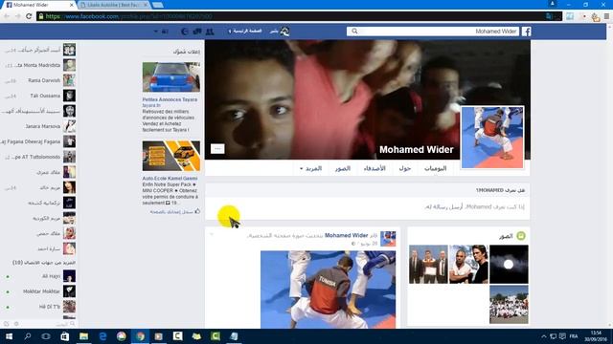613x344 pixels.
Task: Open the taskbar clock and date
Action: [x=596, y=336]
